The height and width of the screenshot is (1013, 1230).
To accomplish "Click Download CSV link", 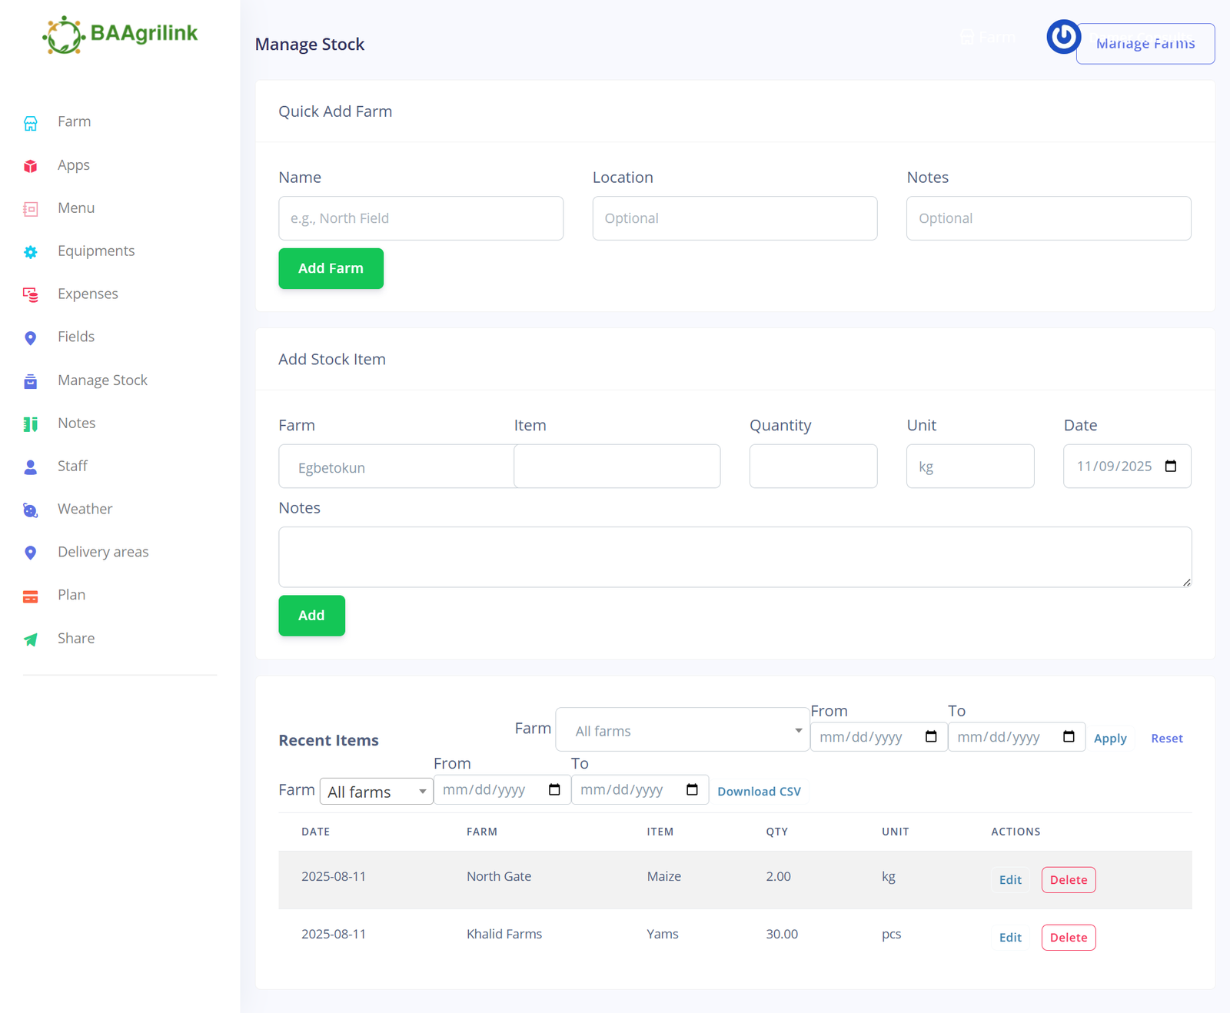I will click(759, 792).
